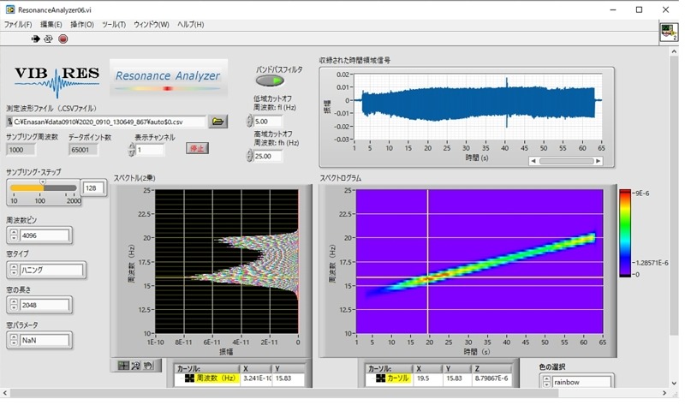Click the time signal graph scrollbar
685x405 pixels.
566,161
